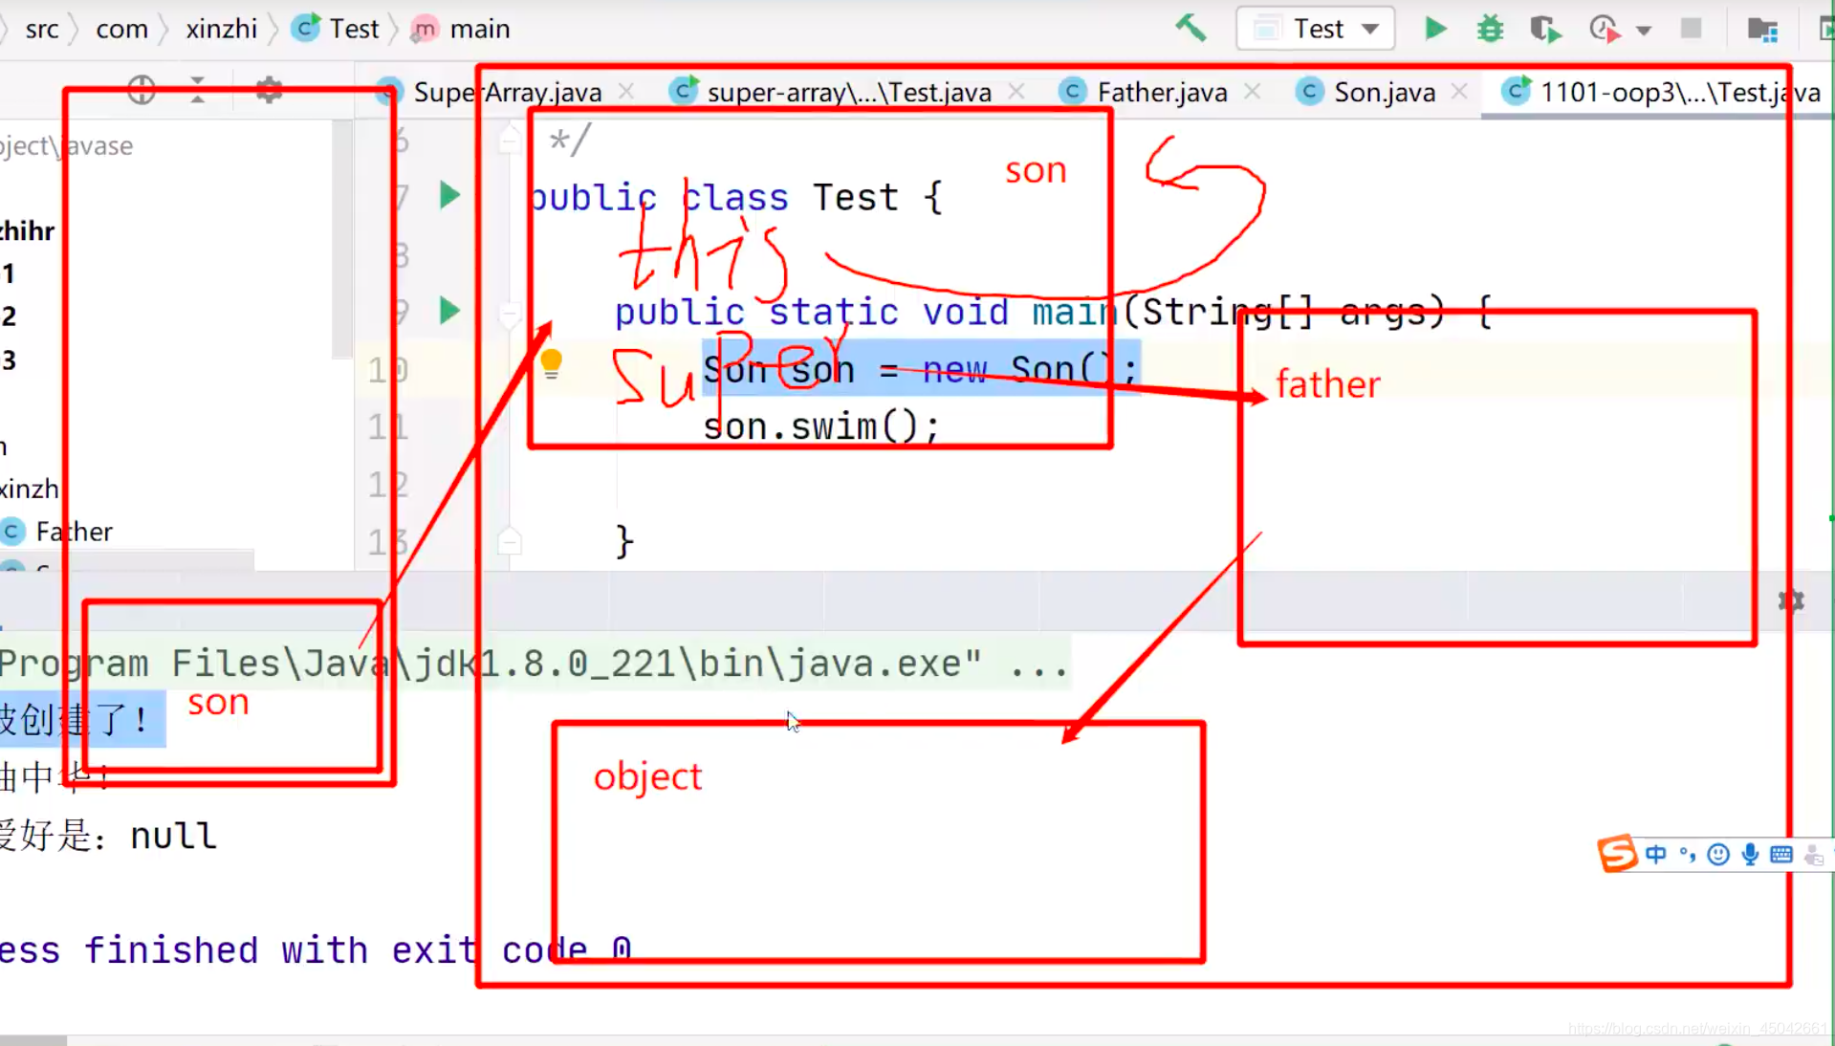Toggle Chinese/English mode in Sogou bar
The image size is (1835, 1046).
tap(1656, 854)
